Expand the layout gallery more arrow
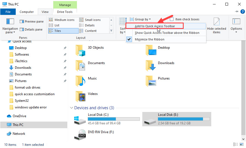This screenshot has height=148, width=246. [111, 31]
